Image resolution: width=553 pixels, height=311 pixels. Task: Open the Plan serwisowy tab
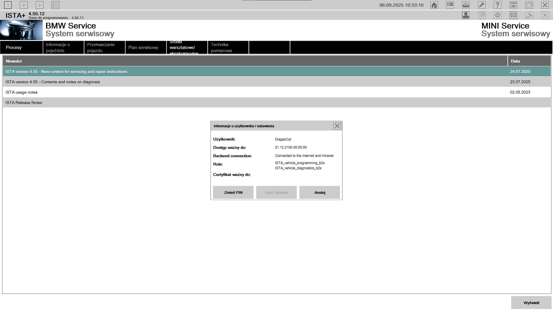pos(146,47)
